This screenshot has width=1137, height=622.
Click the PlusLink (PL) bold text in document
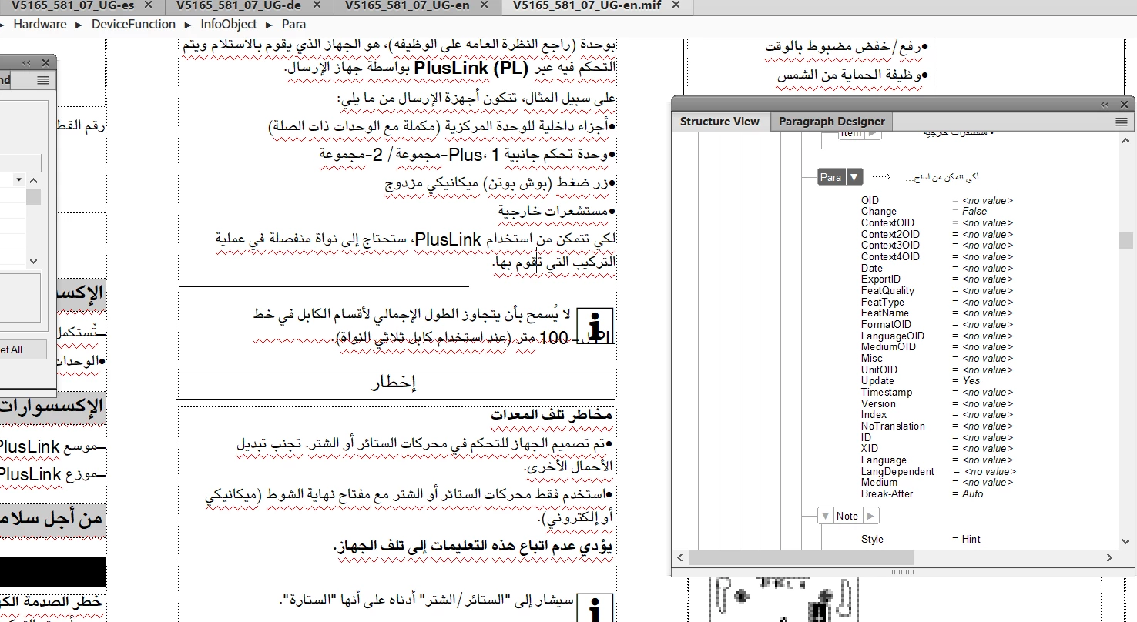(x=471, y=69)
